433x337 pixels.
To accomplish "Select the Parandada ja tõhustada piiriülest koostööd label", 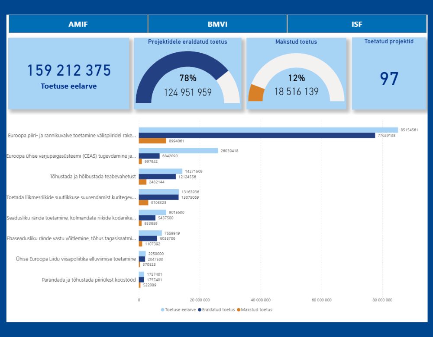I will click(89, 280).
